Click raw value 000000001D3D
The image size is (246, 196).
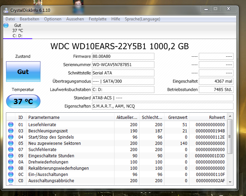pyautogui.click(x=210, y=156)
